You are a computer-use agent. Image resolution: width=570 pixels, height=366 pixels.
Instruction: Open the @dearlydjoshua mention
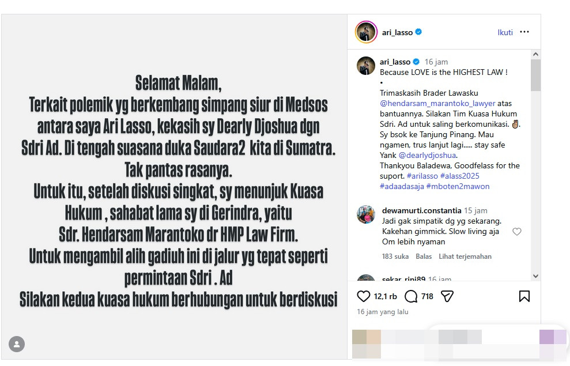pyautogui.click(x=428, y=155)
